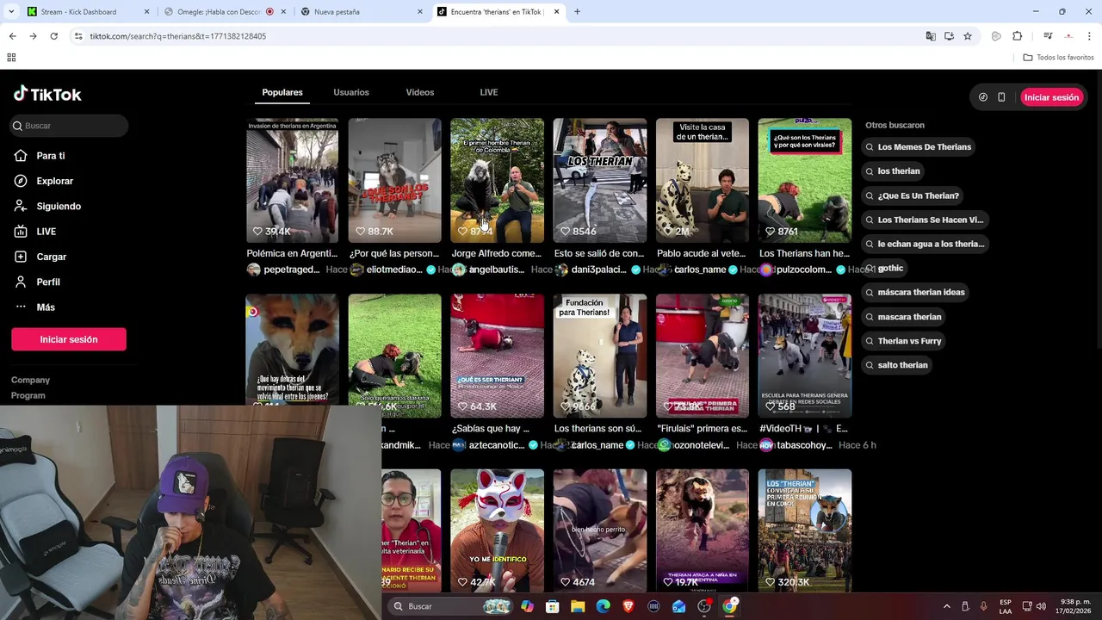The width and height of the screenshot is (1102, 620).
Task: Open File Explorer from the taskbar
Action: [578, 606]
